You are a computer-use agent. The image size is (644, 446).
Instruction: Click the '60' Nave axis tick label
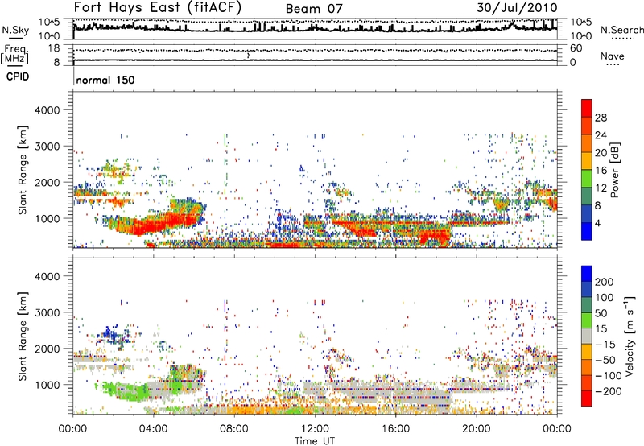coord(576,48)
